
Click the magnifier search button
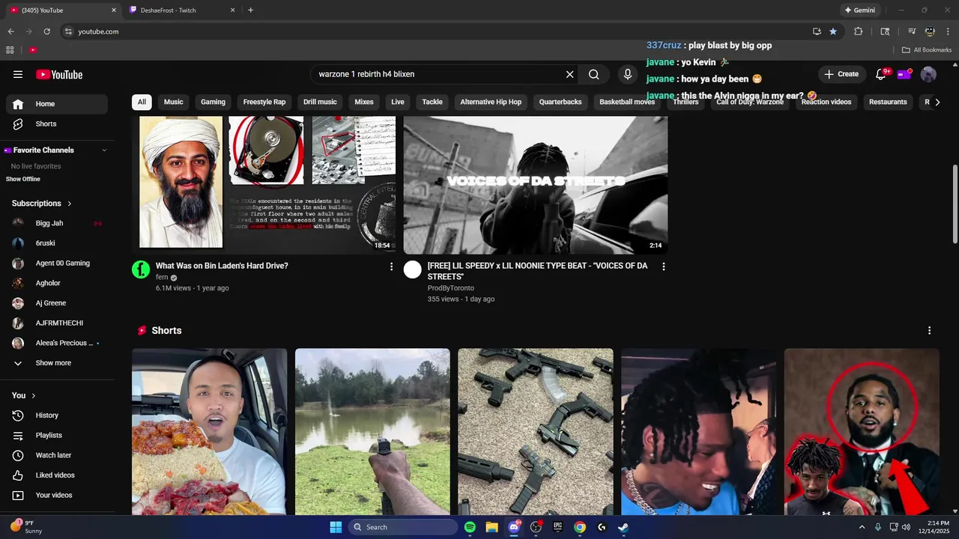pos(593,74)
